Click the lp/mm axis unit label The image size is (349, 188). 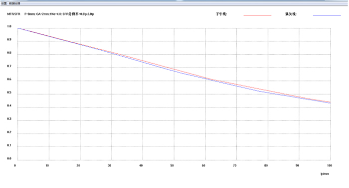pyautogui.click(x=325, y=174)
